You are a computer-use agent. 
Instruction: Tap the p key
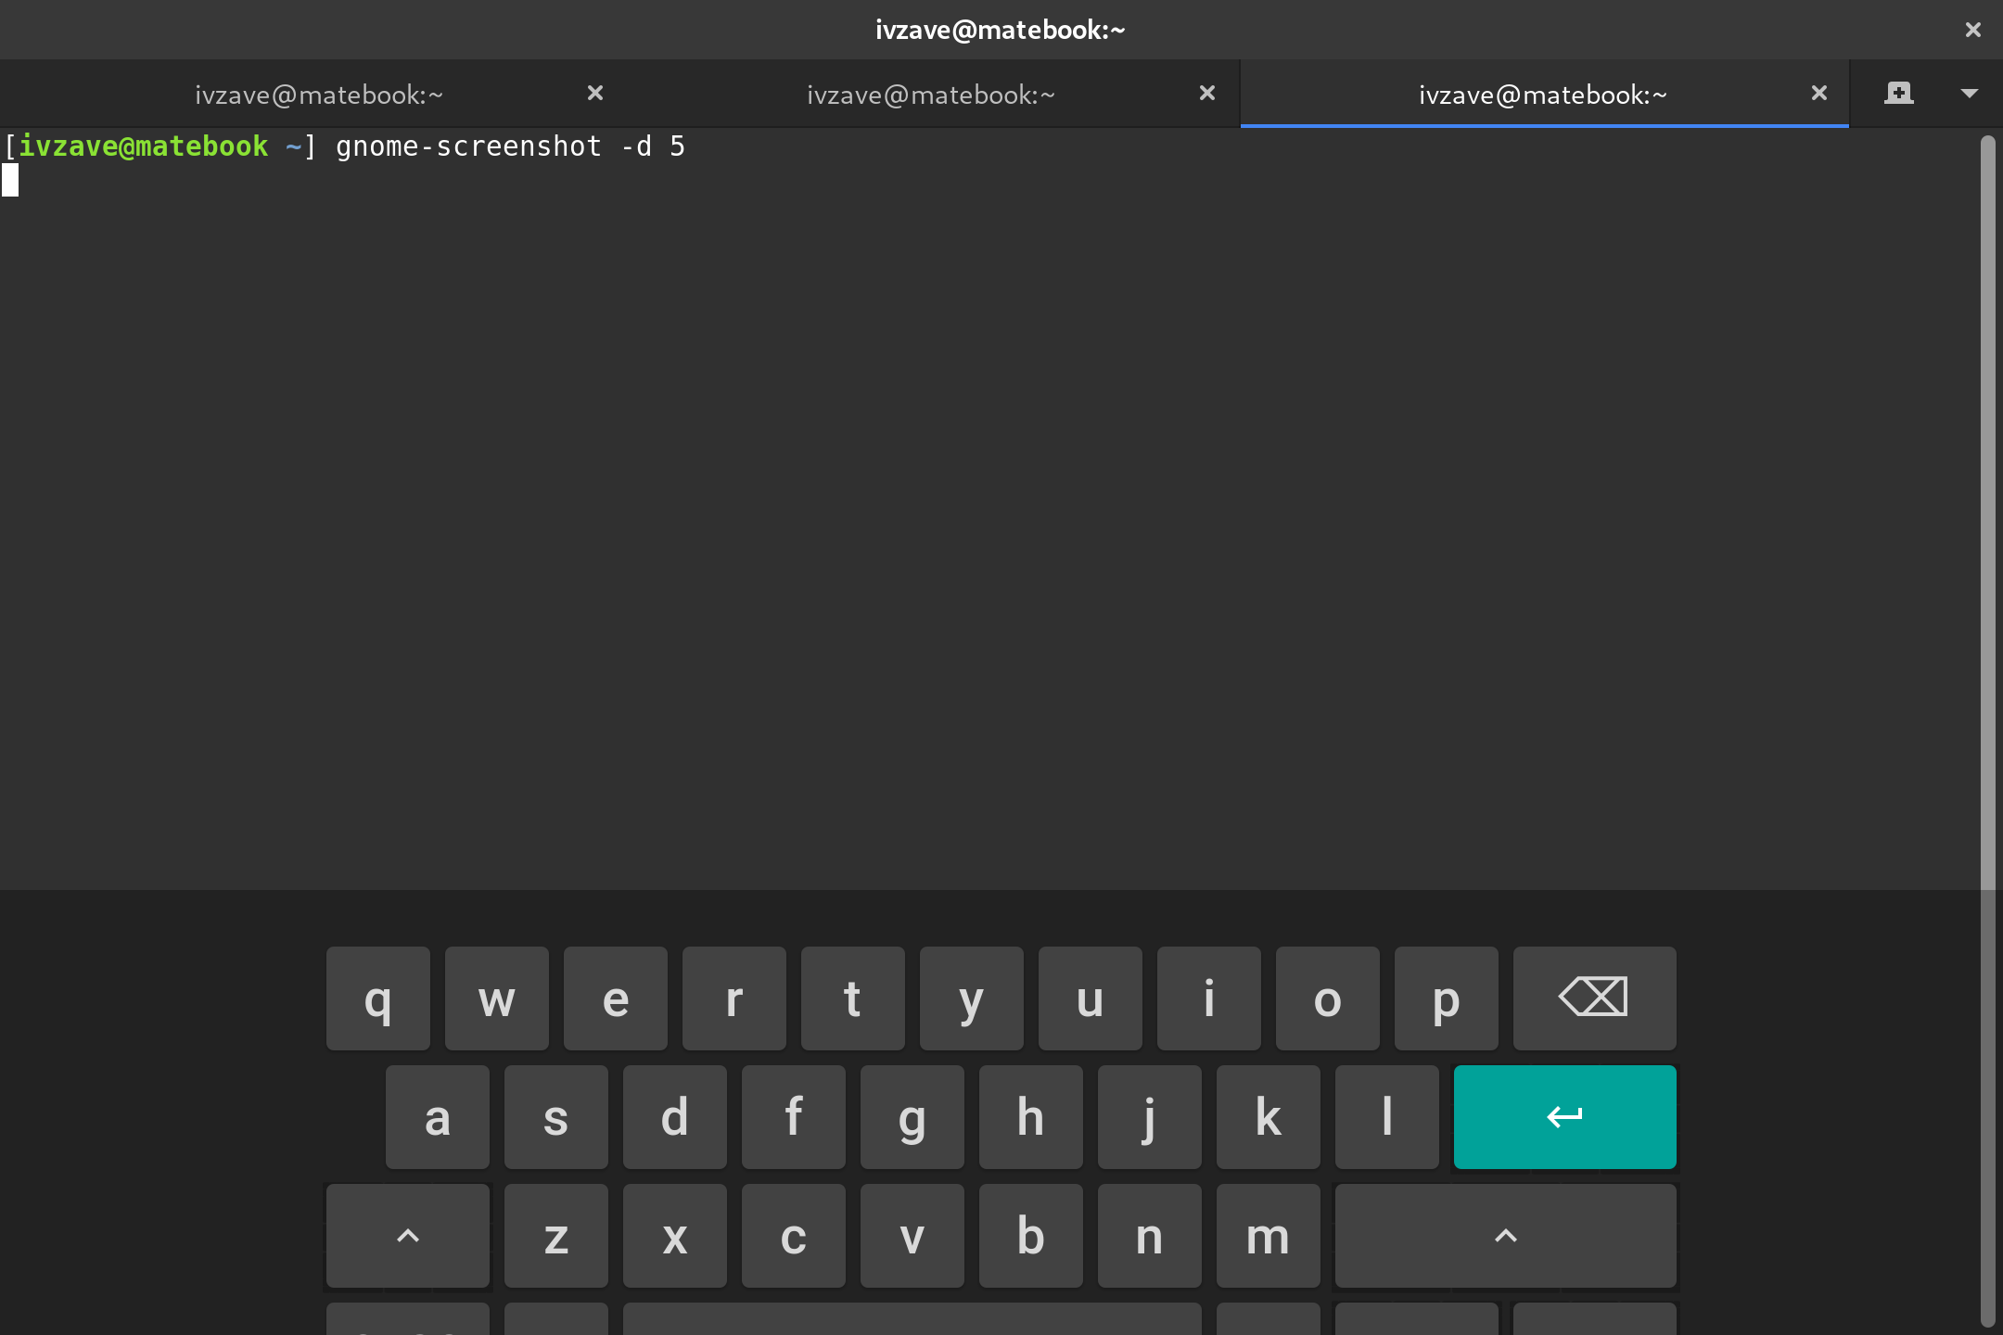[x=1447, y=998]
